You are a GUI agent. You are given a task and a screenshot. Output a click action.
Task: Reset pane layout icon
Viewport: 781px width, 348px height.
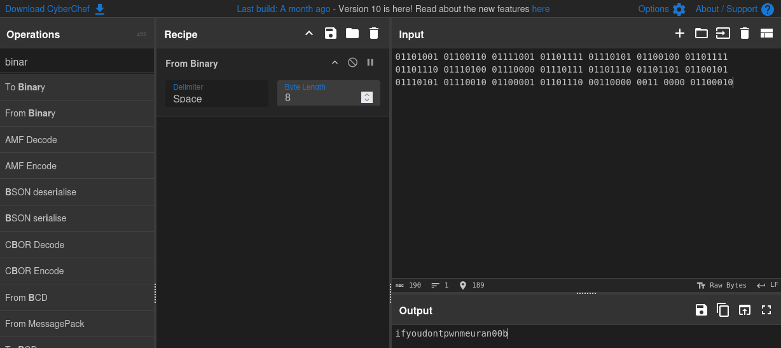pos(766,34)
